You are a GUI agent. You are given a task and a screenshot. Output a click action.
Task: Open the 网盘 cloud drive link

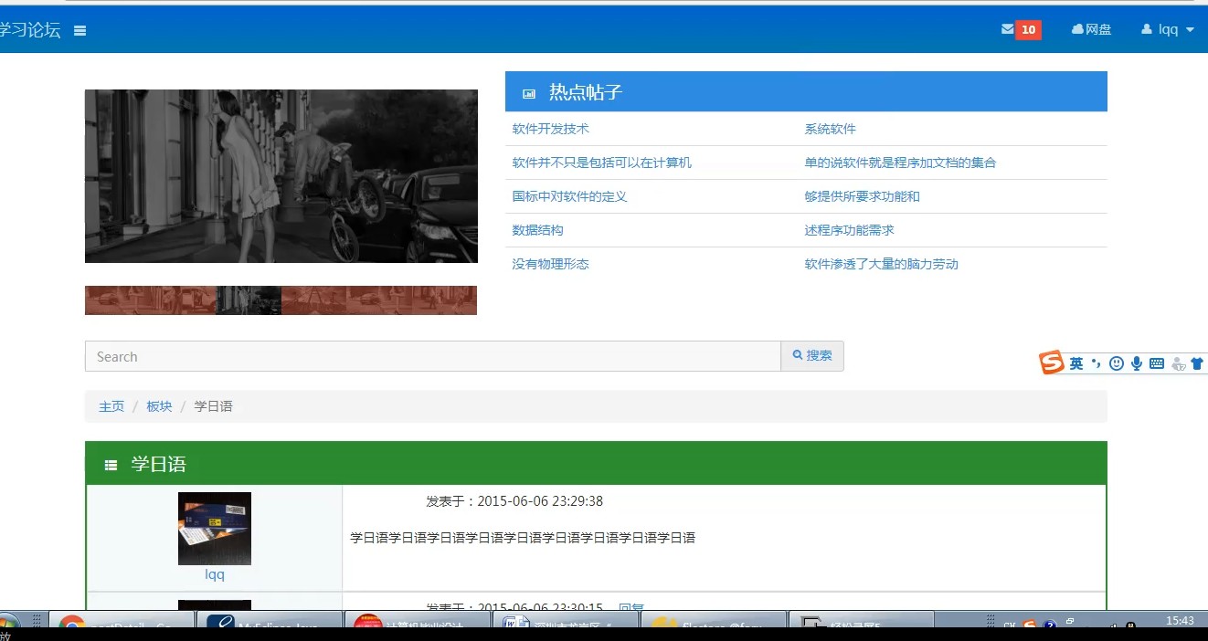click(x=1091, y=29)
